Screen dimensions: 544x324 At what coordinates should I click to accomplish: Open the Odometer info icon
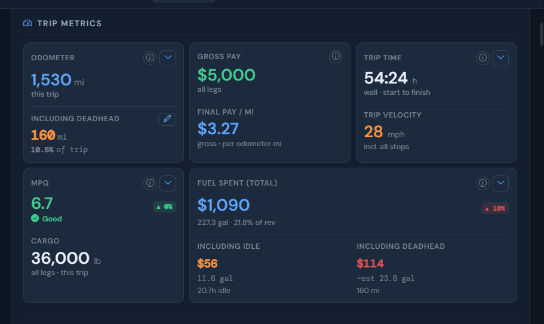(x=150, y=57)
